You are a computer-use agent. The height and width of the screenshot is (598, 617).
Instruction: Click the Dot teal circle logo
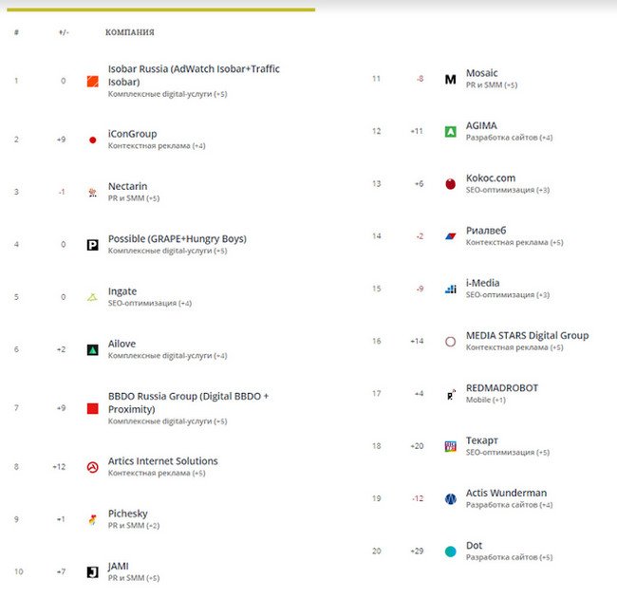pyautogui.click(x=451, y=551)
